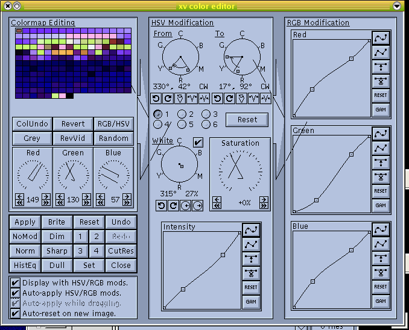Add a handle point to Blue graph
The width and height of the screenshot is (409, 330).
tap(381, 258)
